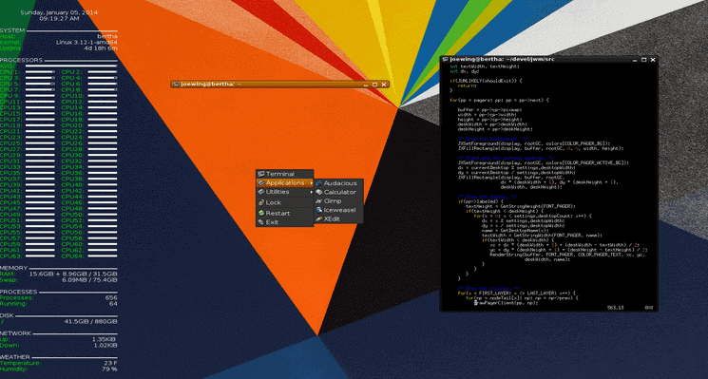Click the Restart menu entry
Screen dimensions: 708x379
[x=284, y=213]
